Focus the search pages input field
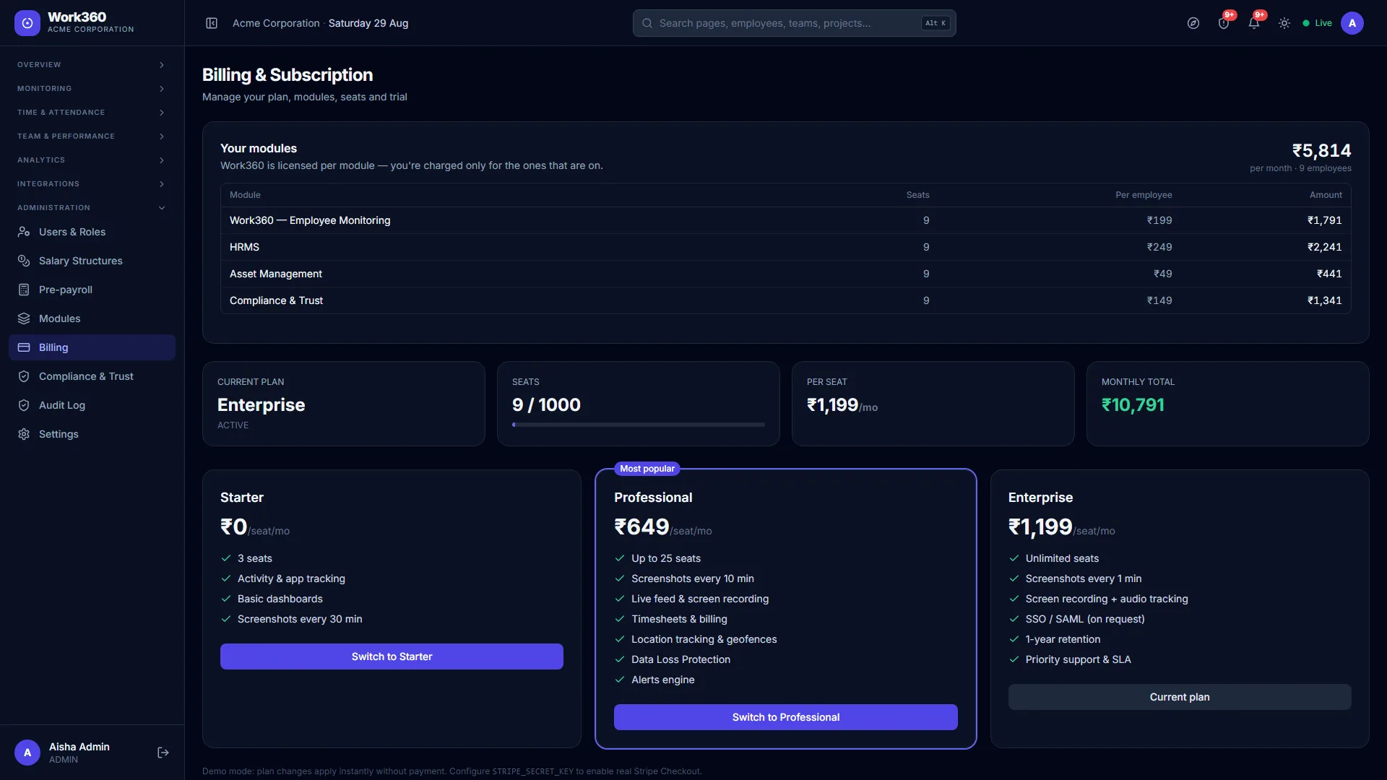Viewport: 1387px width, 780px height. 794,23
